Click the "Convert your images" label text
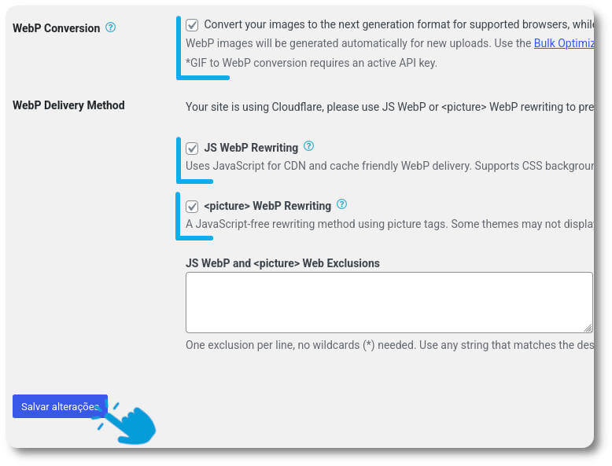The image size is (612, 466). 399,24
